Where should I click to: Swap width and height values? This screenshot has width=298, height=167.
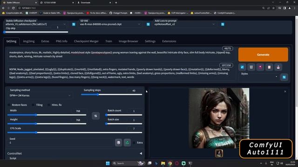95,116
